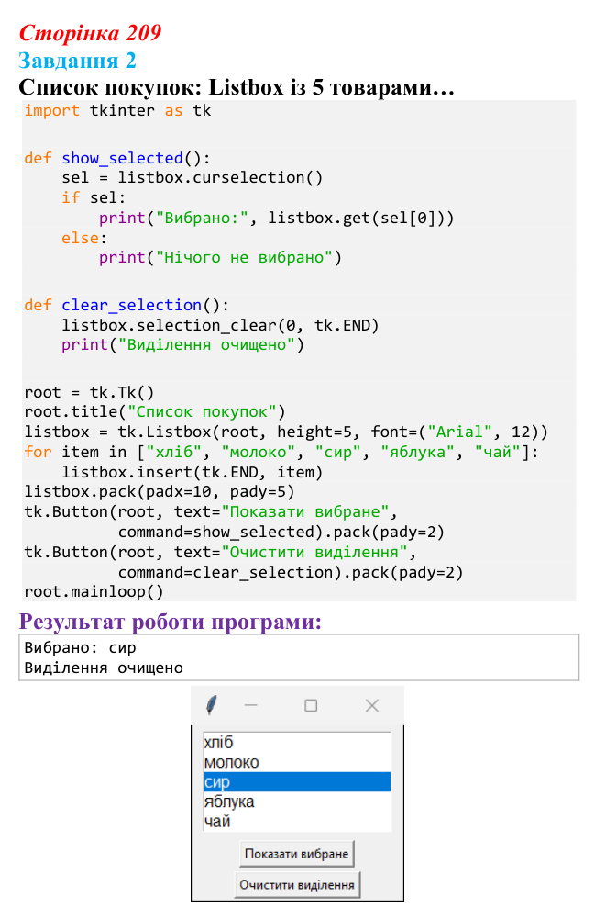The height and width of the screenshot is (920, 595).
Task: Click the 'Очистити виділення' button
Action: pos(296,885)
